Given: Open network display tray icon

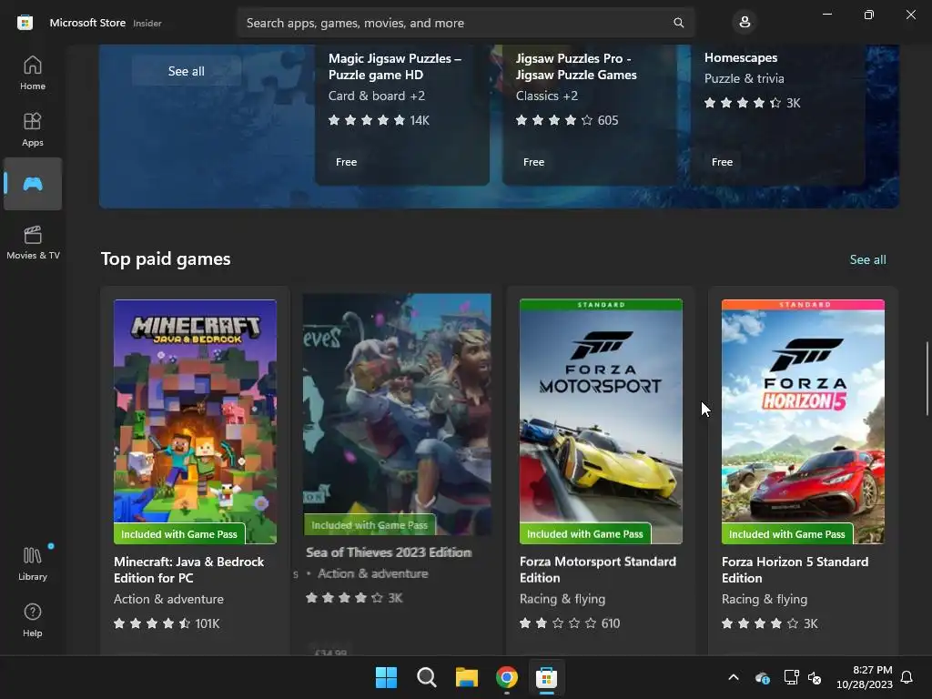Looking at the screenshot, I should 791,677.
